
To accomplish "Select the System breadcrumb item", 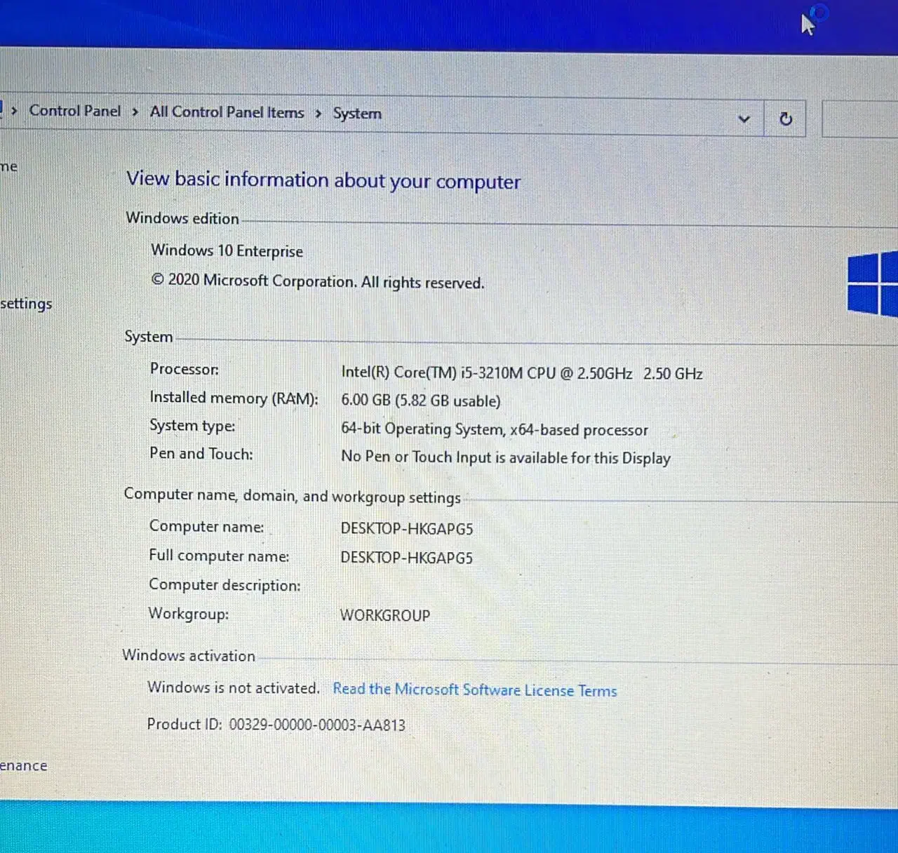I will [357, 114].
